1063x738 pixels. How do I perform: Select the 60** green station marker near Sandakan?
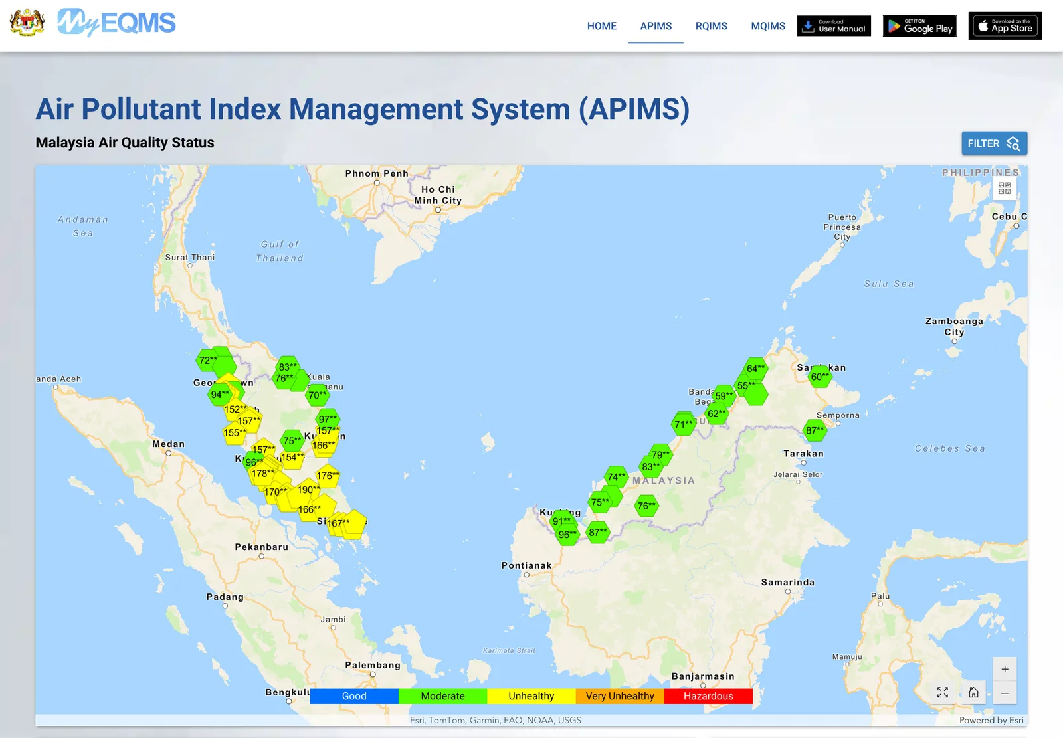coord(820,377)
